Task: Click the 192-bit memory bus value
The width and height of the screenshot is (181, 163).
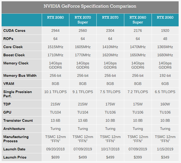Action: point(165,76)
